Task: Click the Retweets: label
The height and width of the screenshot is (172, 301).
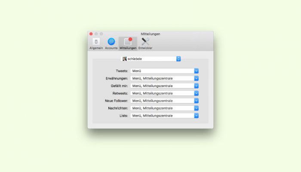Action: (x=120, y=93)
